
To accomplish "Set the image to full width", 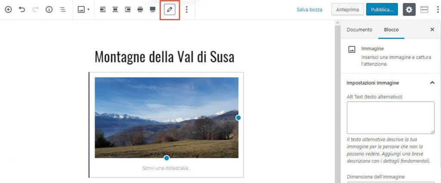I will pos(152,9).
